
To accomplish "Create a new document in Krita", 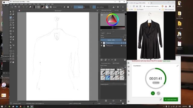I will [x=12, y=7].
